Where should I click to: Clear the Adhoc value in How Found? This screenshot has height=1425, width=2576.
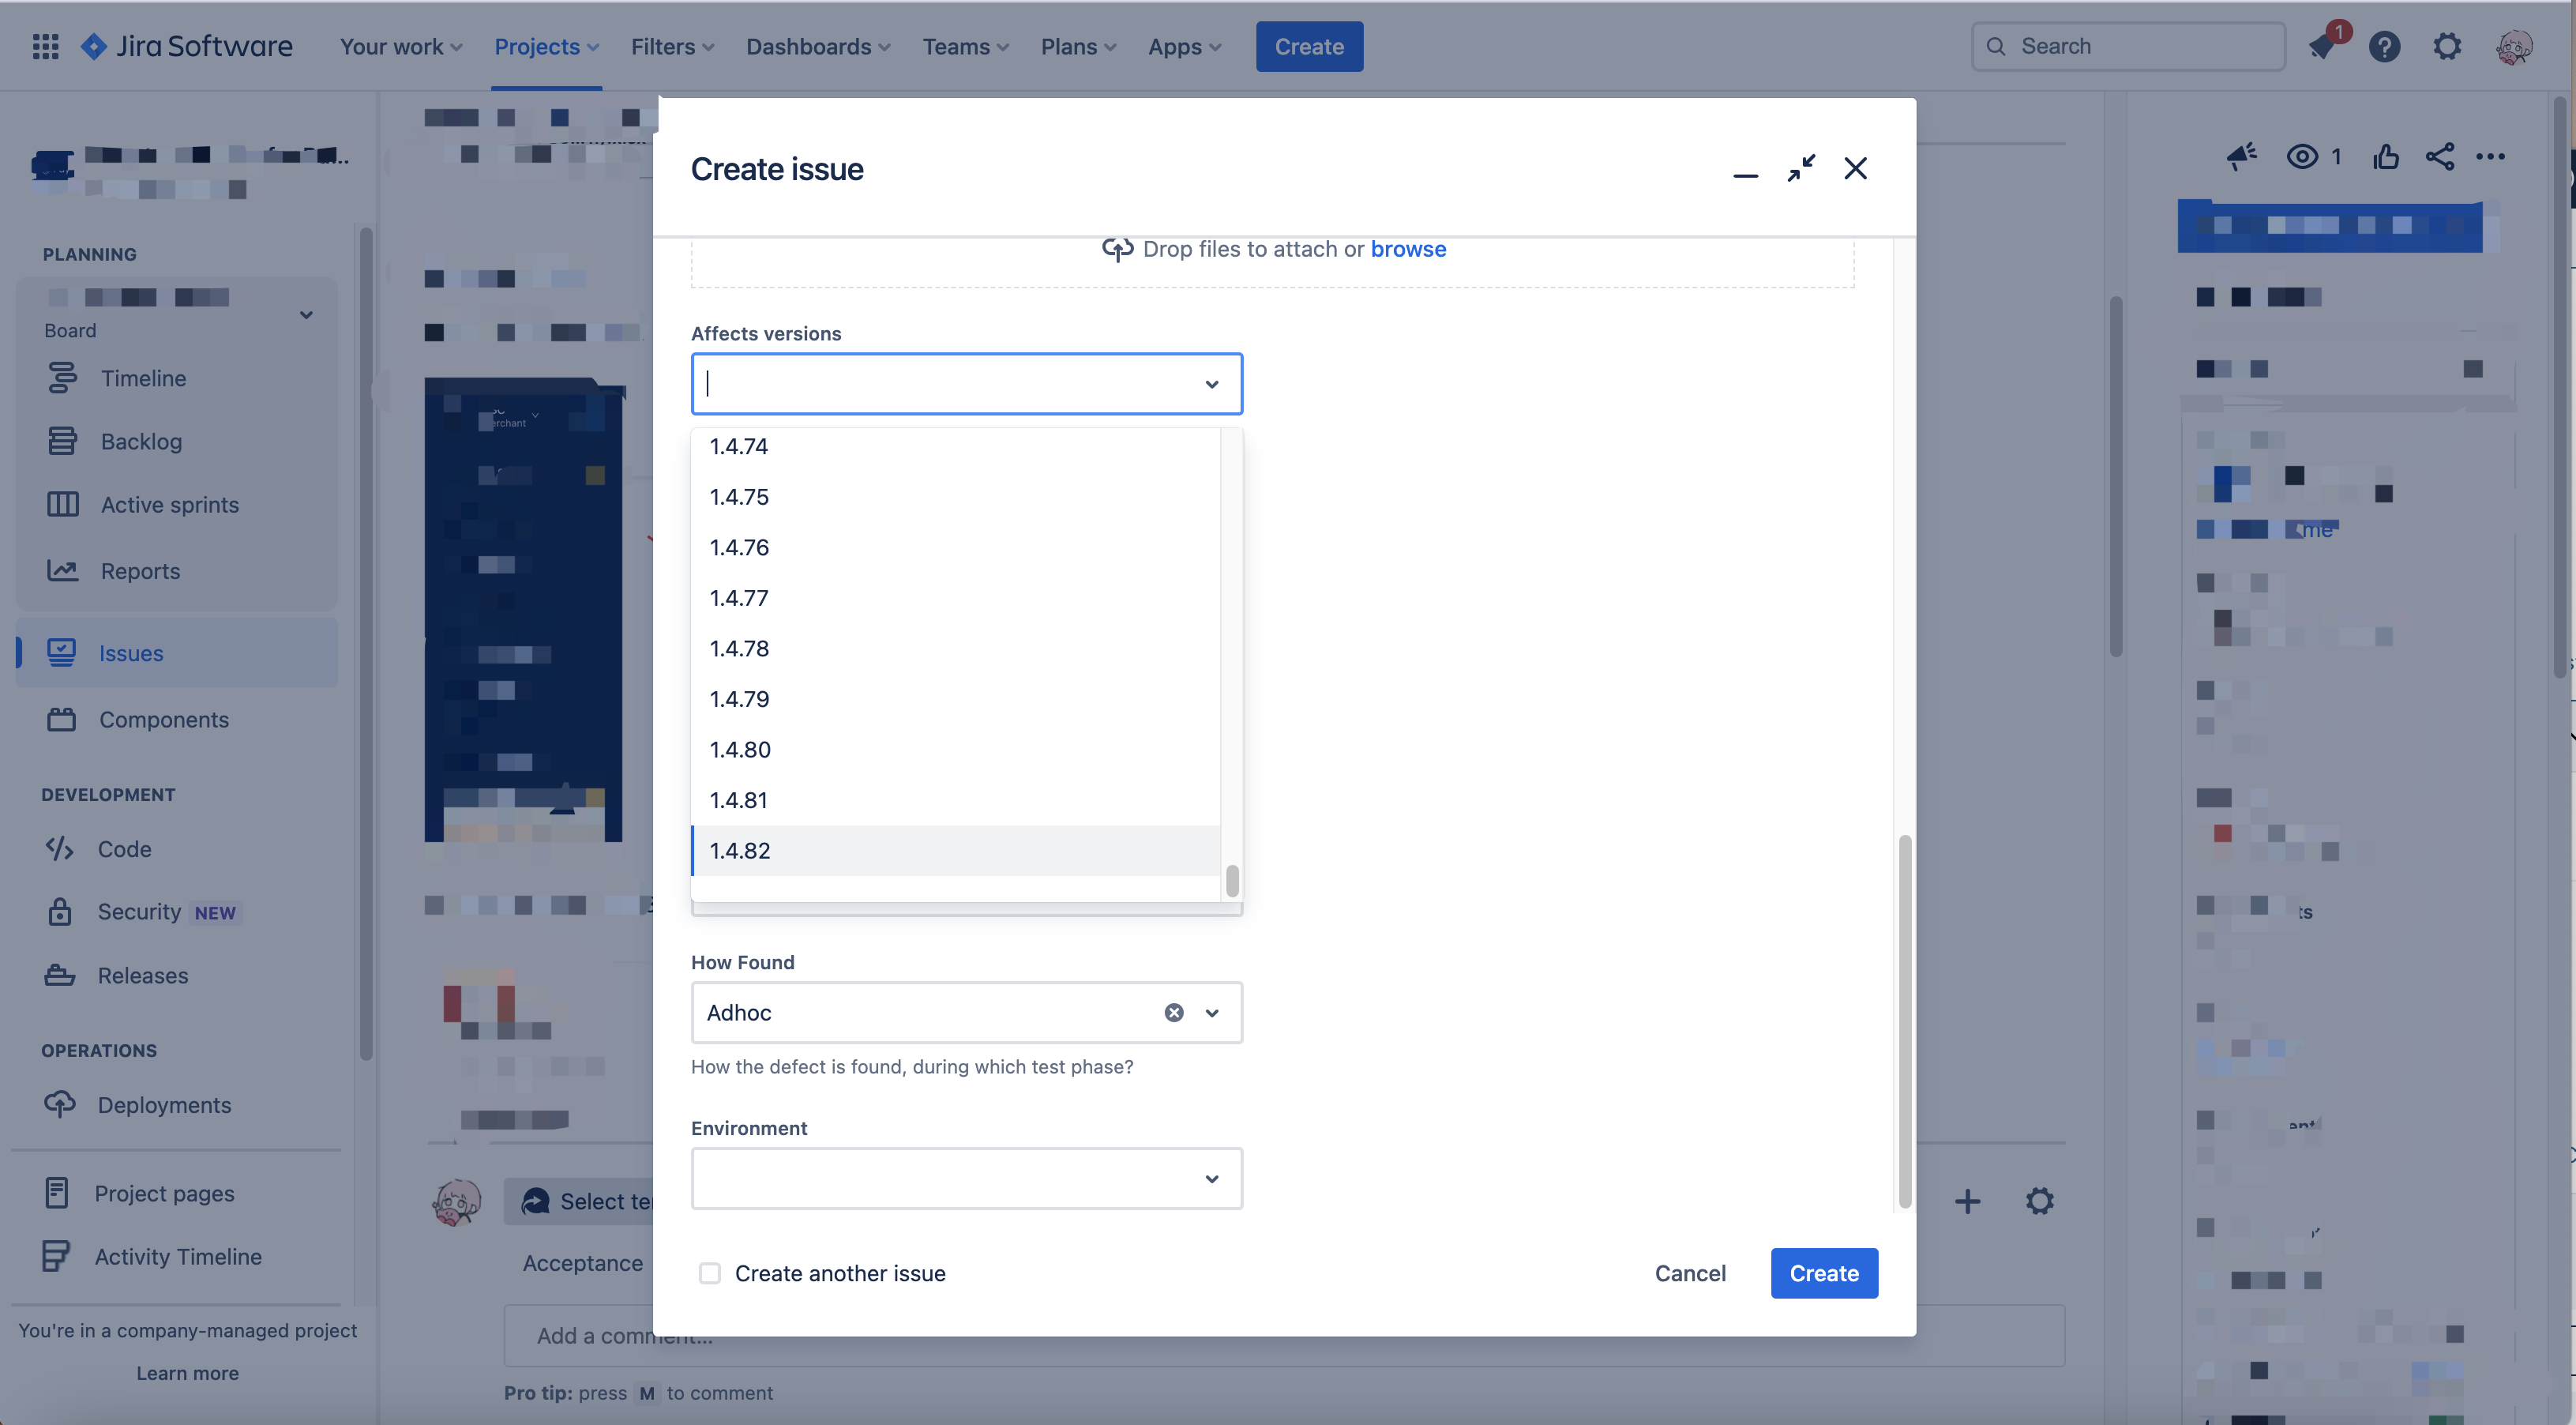1174,1012
